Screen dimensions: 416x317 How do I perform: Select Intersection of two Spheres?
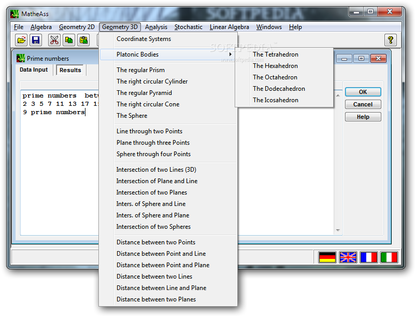click(x=168, y=227)
